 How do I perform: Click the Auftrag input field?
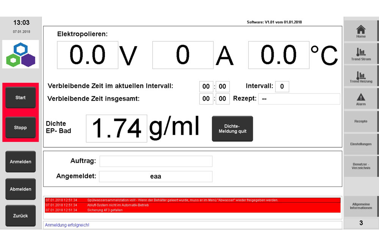[x=156, y=161]
